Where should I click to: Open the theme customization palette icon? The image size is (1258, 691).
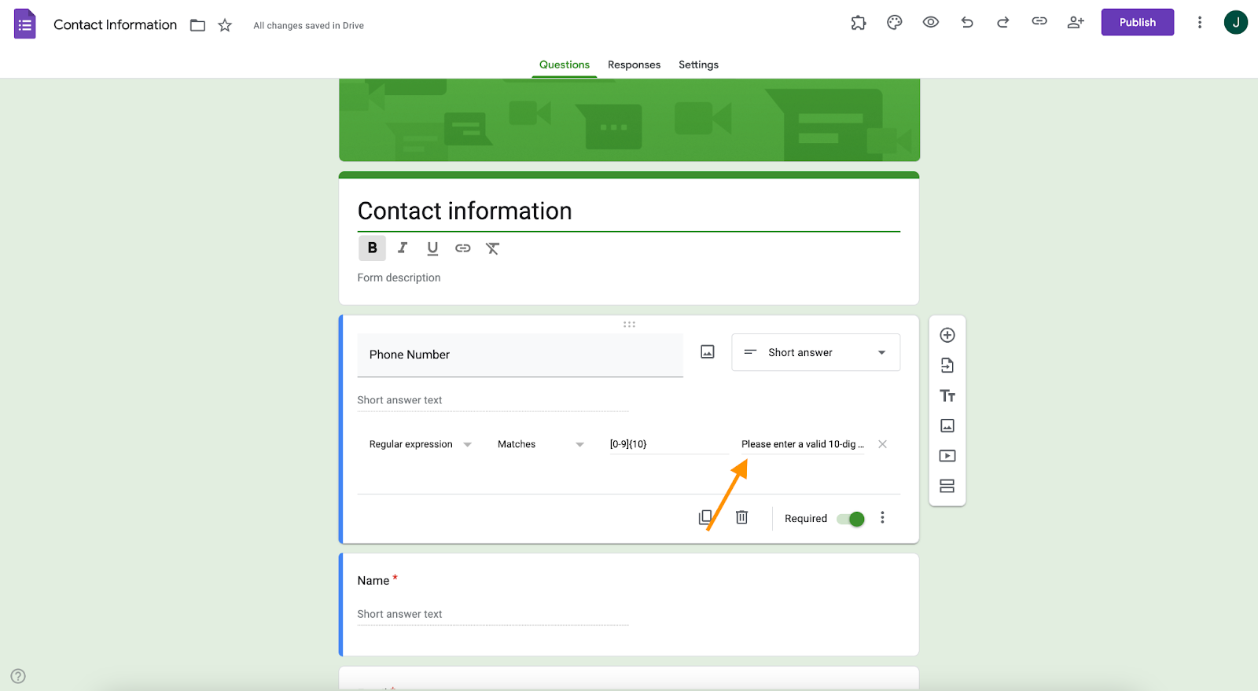click(894, 23)
